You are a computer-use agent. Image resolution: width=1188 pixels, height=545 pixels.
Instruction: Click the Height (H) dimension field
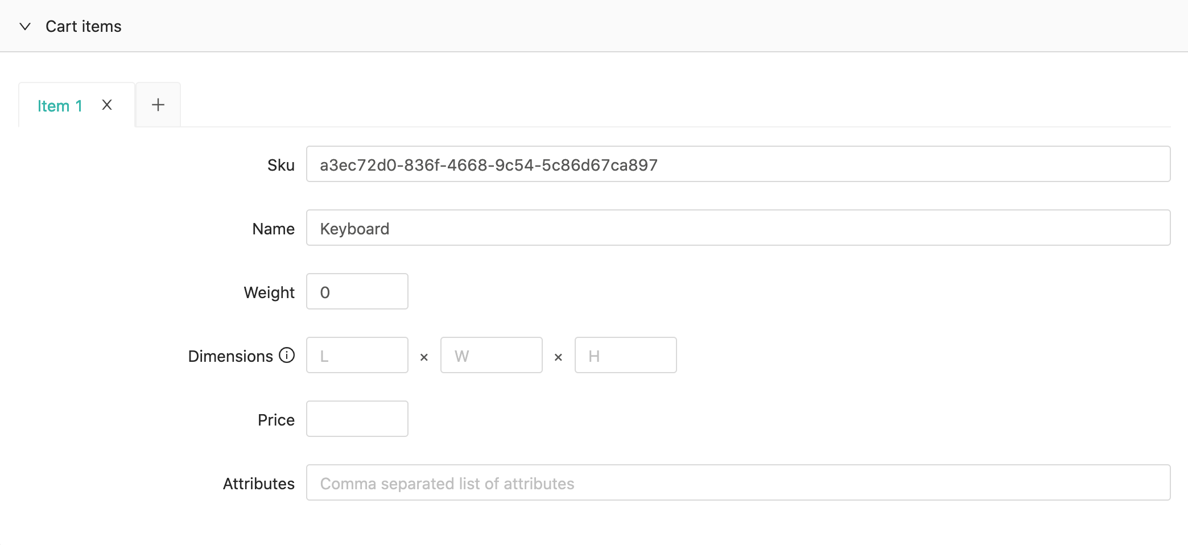coord(626,355)
